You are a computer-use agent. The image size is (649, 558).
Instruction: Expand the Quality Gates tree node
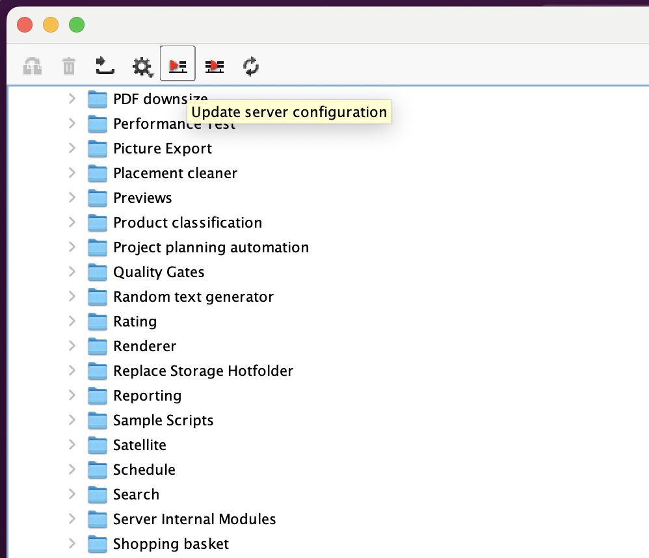[72, 272]
